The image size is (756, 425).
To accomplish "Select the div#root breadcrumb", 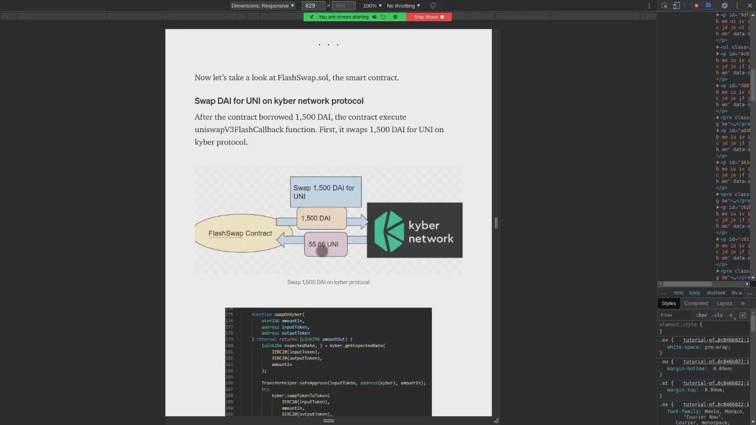I will (715, 292).
